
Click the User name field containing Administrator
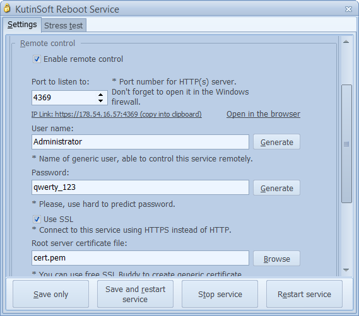click(x=140, y=142)
